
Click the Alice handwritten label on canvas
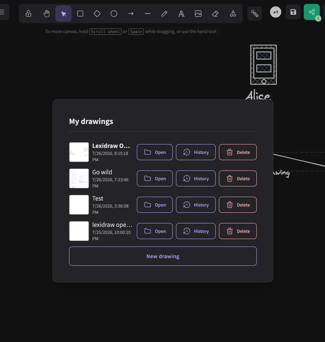(258, 95)
